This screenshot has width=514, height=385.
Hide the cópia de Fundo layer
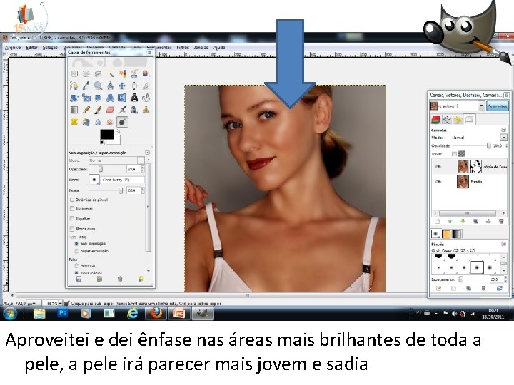click(x=438, y=167)
